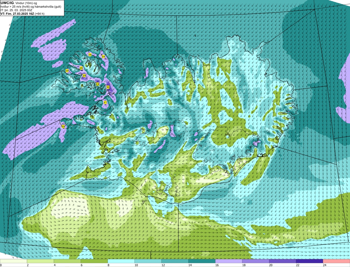Click the 20–22 m/s violet legend swatch
Viewport: 350px width, 267px height.
pyautogui.click(x=283, y=261)
